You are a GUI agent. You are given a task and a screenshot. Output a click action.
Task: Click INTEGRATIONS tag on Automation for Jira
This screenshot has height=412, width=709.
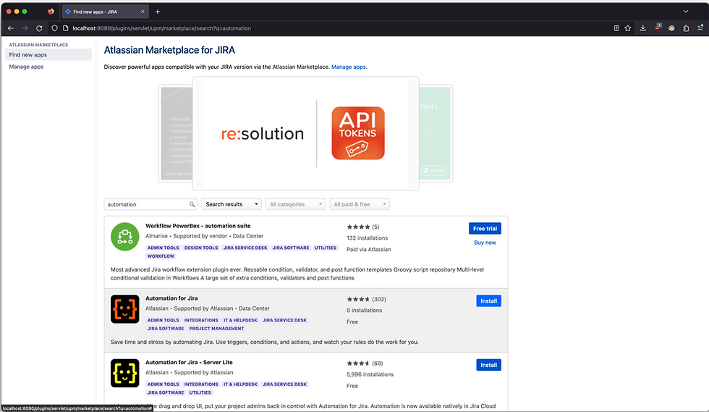[x=201, y=320]
